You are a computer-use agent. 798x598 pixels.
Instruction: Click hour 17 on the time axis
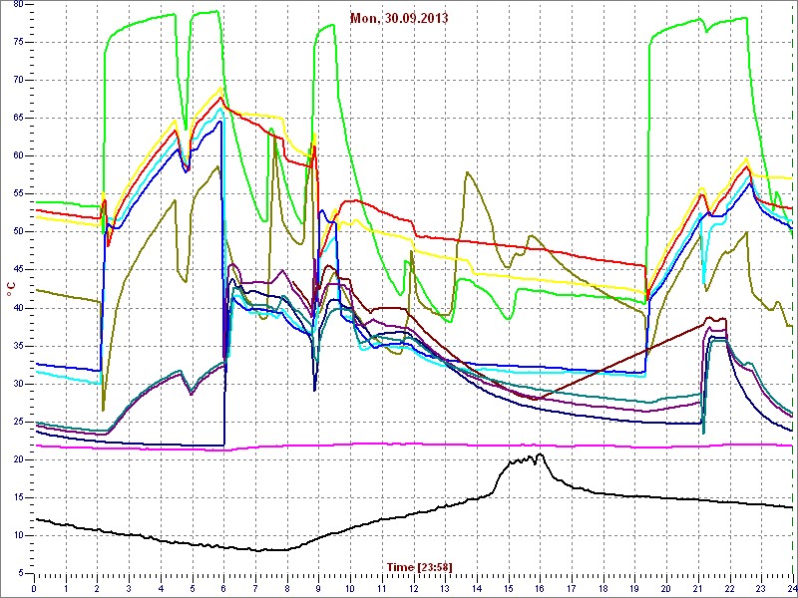572,588
